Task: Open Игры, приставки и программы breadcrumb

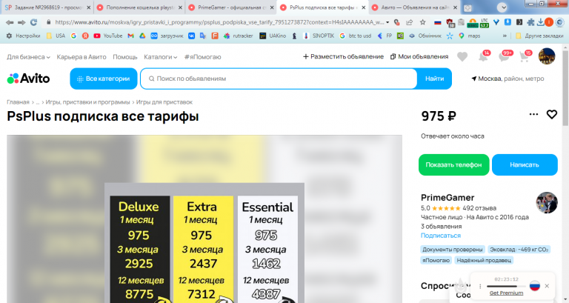Action: pos(87,102)
